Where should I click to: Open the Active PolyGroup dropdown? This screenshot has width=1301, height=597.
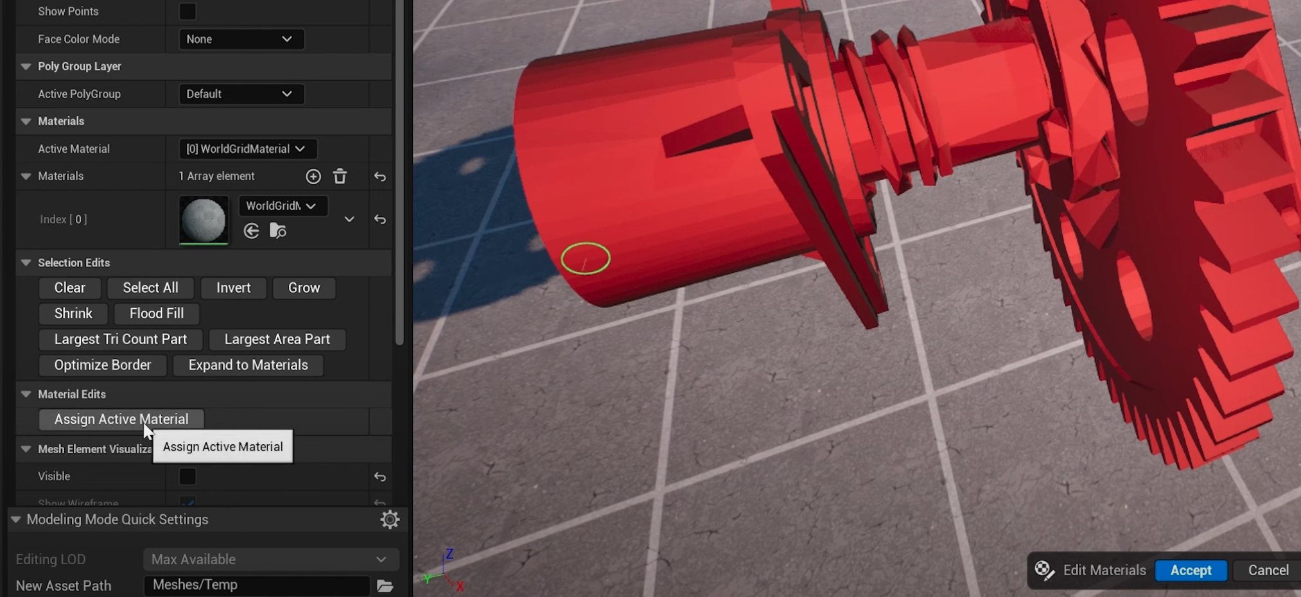240,94
